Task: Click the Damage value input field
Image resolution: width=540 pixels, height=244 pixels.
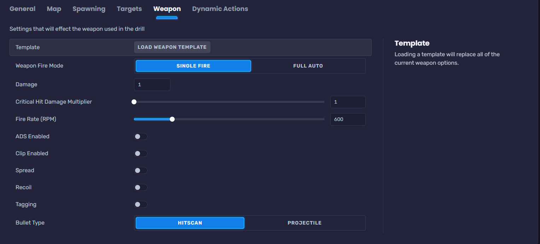Action: point(152,85)
